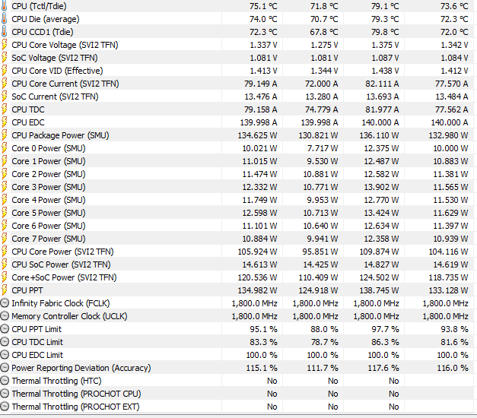Click the 95.1 % PPT Limit value
The image size is (477, 418).
[x=263, y=329]
